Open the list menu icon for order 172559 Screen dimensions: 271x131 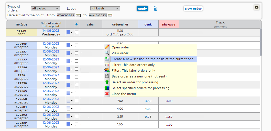[69, 124]
